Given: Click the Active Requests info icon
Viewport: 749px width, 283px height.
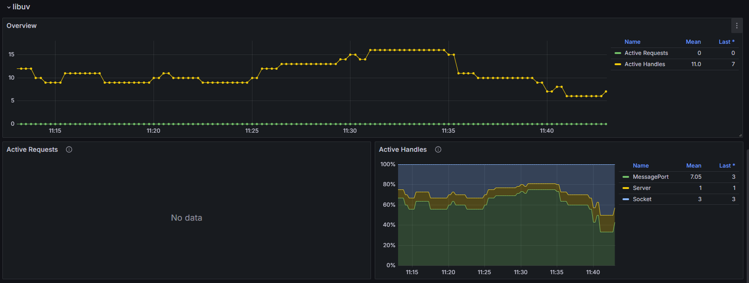Looking at the screenshot, I should [69, 149].
